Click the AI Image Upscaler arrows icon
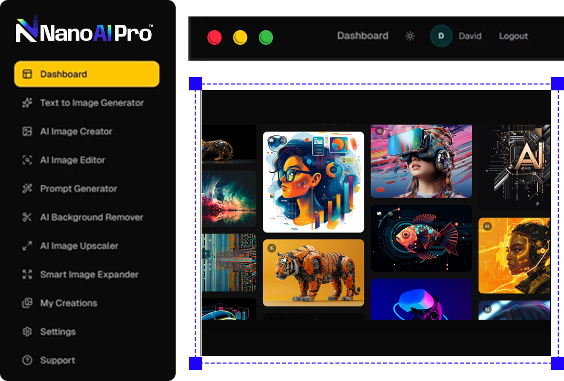Image resolution: width=564 pixels, height=381 pixels. [x=27, y=246]
